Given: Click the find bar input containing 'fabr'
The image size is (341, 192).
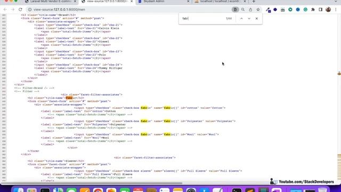Looking at the screenshot, I should pos(202,19).
